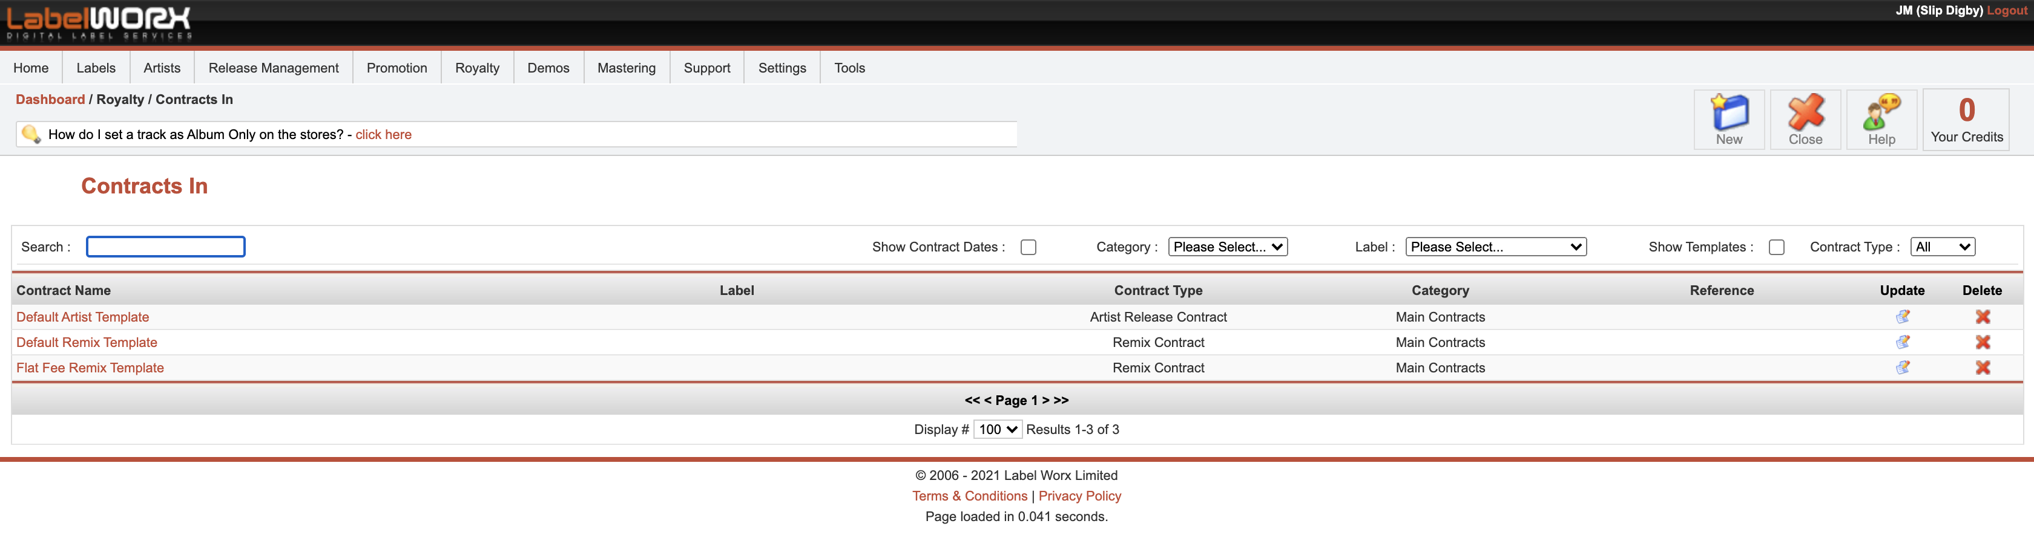Open the Label filter dropdown

(x=1495, y=247)
